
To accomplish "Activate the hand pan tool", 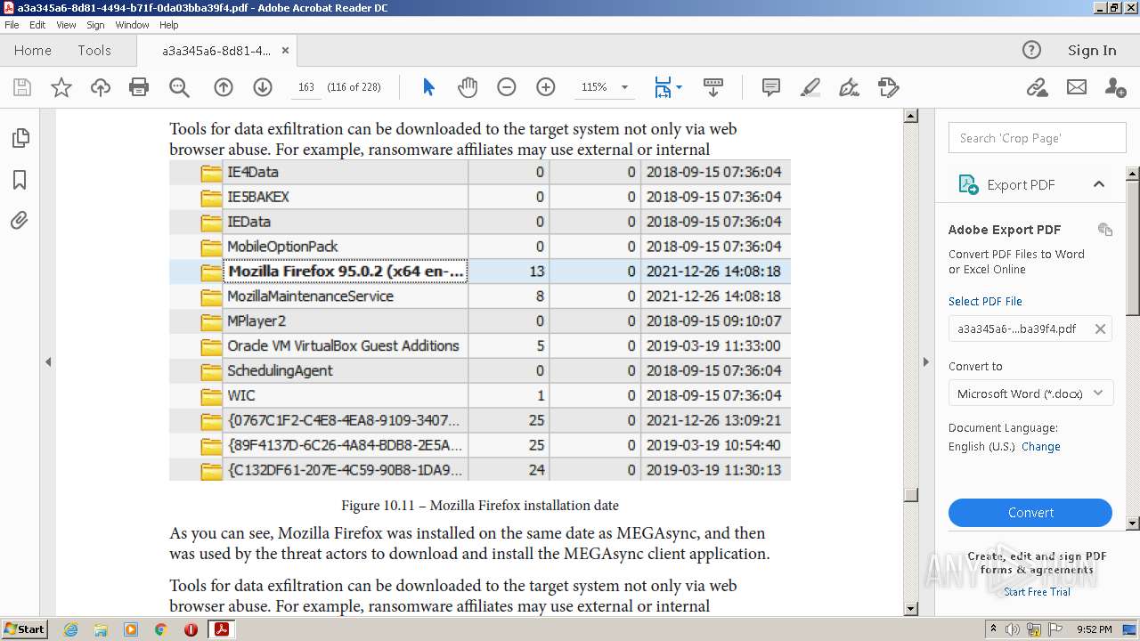I will tap(468, 87).
